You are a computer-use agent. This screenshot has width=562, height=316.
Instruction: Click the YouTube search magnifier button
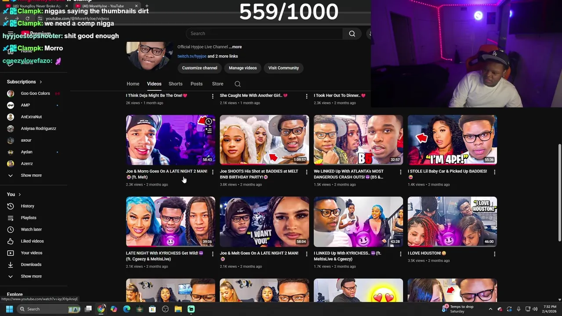[352, 33]
